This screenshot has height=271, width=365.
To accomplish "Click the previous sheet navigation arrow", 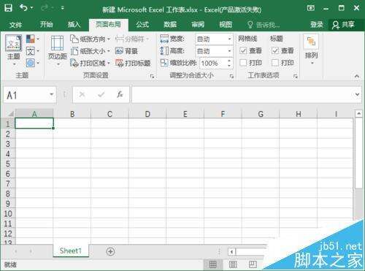I will tap(16, 251).
